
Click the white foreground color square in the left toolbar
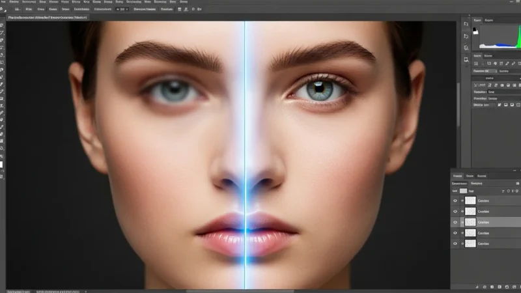tap(1, 165)
